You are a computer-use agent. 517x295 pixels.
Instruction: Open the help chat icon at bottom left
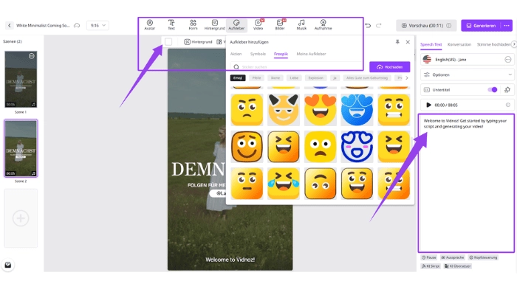click(8, 265)
